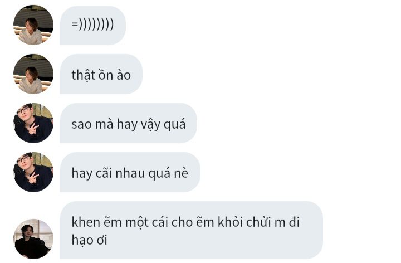Screen dimensions: 401x263
Task: Click the word 'nè' ending fourth message
Action: pyautogui.click(x=182, y=173)
